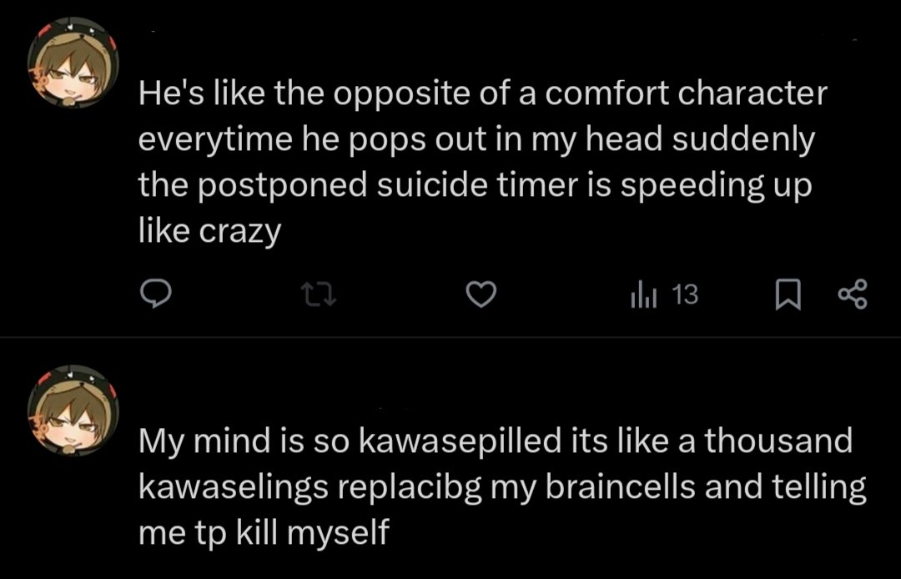The width and height of the screenshot is (901, 579).
Task: Click the line ending "timer is speeding up"
Action: click(475, 185)
